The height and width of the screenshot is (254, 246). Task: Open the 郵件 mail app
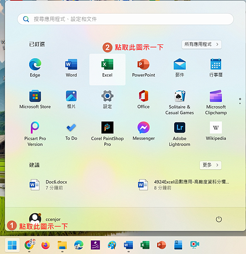180,68
